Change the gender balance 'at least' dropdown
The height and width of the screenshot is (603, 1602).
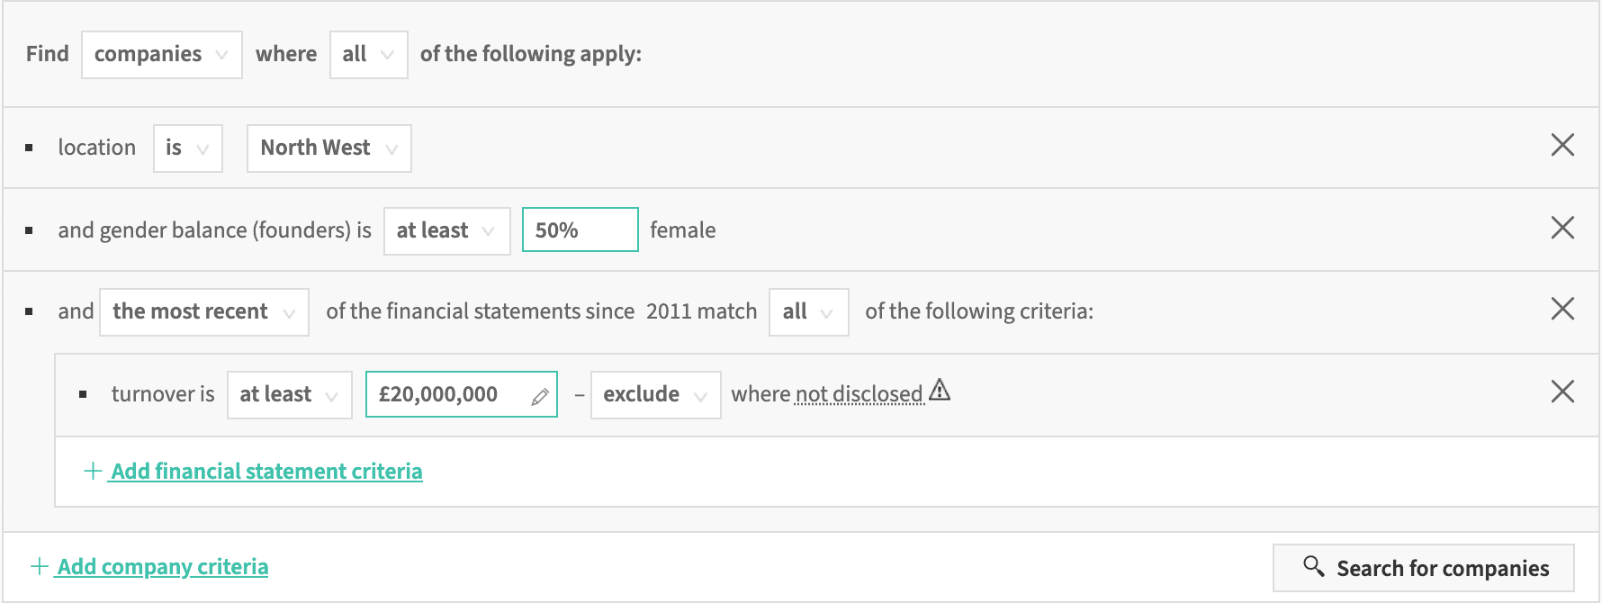(x=447, y=231)
